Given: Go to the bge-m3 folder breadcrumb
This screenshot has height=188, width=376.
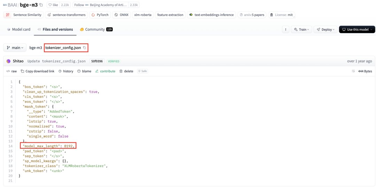Looking at the screenshot, I should [x=36, y=48].
